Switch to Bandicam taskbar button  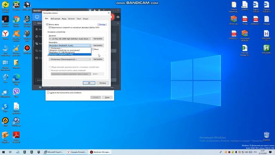[x=100, y=152]
